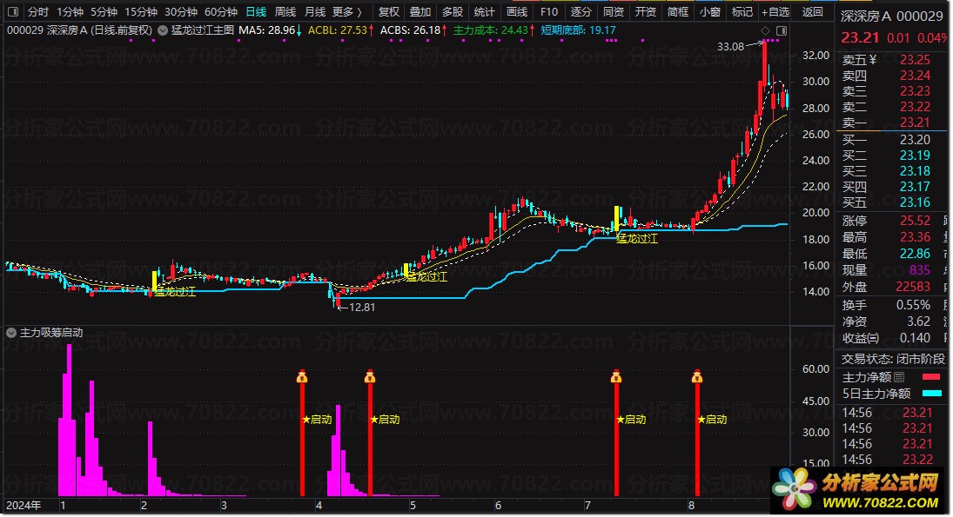Viewport: 953px width, 517px height.
Task: Click the ACBL: 27.53 indicator value
Action: (341, 30)
